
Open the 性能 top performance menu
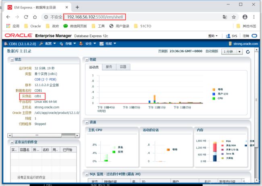coord(108,44)
